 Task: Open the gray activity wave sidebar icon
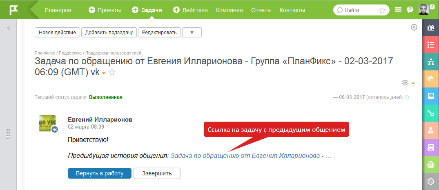pyautogui.click(x=430, y=181)
